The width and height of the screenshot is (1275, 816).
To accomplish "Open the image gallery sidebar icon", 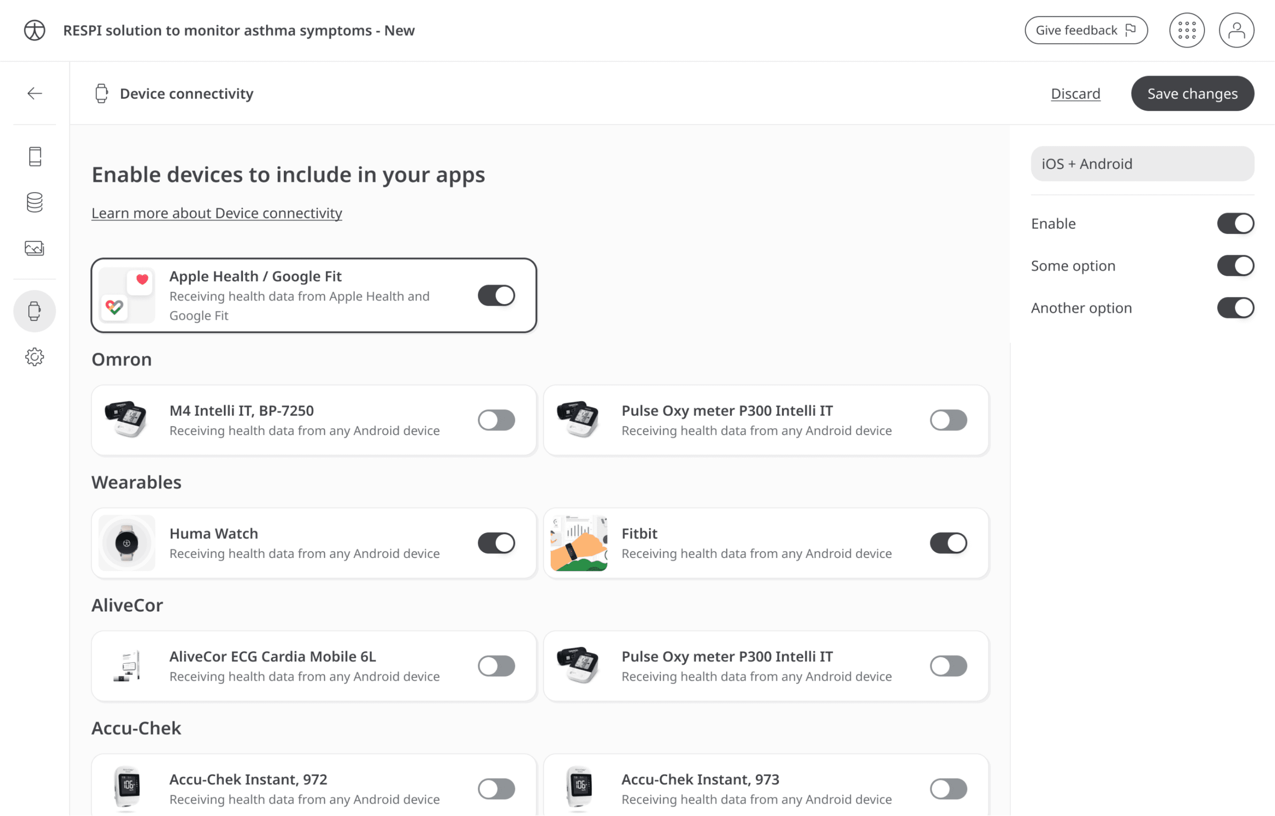I will tap(35, 248).
